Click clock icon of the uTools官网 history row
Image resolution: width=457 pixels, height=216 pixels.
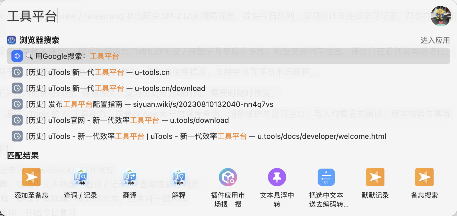coord(17,120)
